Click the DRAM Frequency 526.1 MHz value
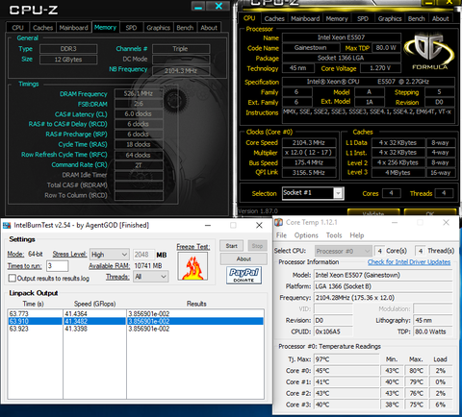462x417 pixels. [x=139, y=93]
